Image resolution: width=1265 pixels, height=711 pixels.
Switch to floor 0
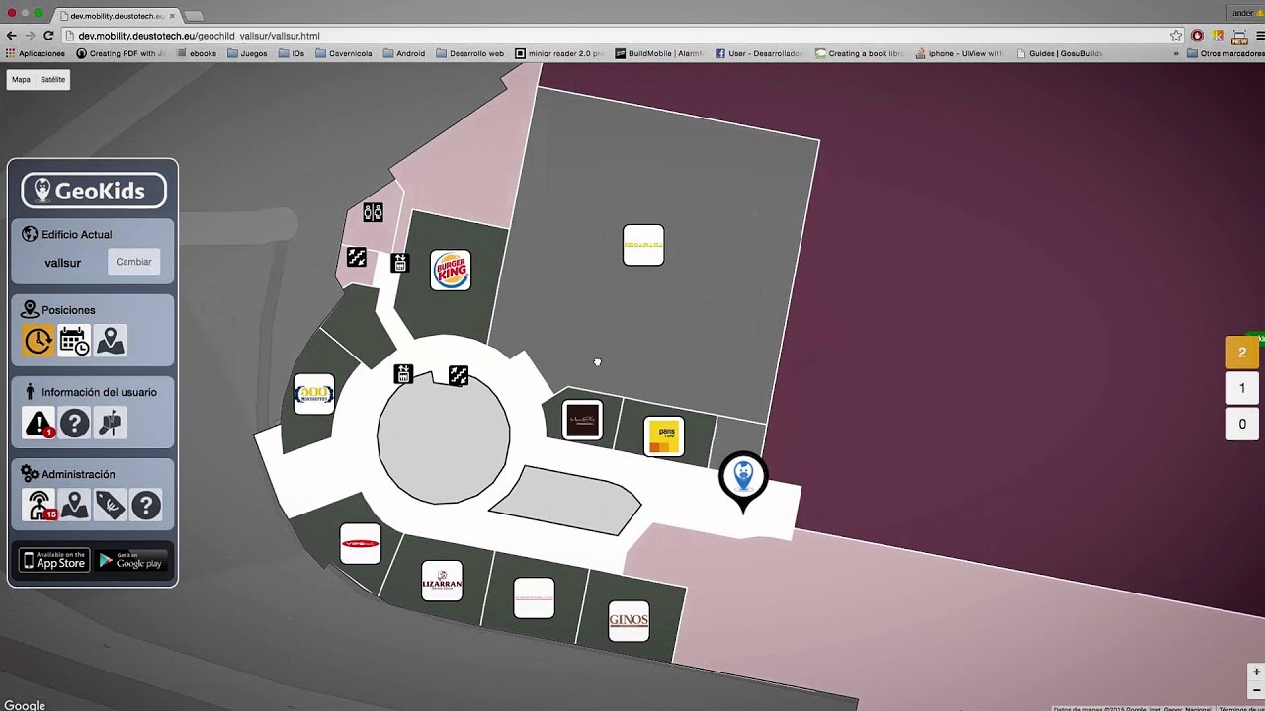click(1242, 424)
